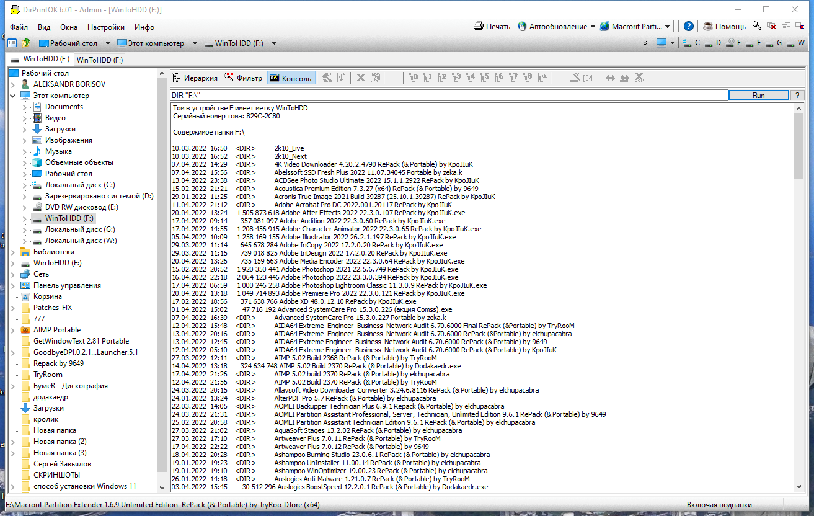Click expand level 6 icon

499,78
